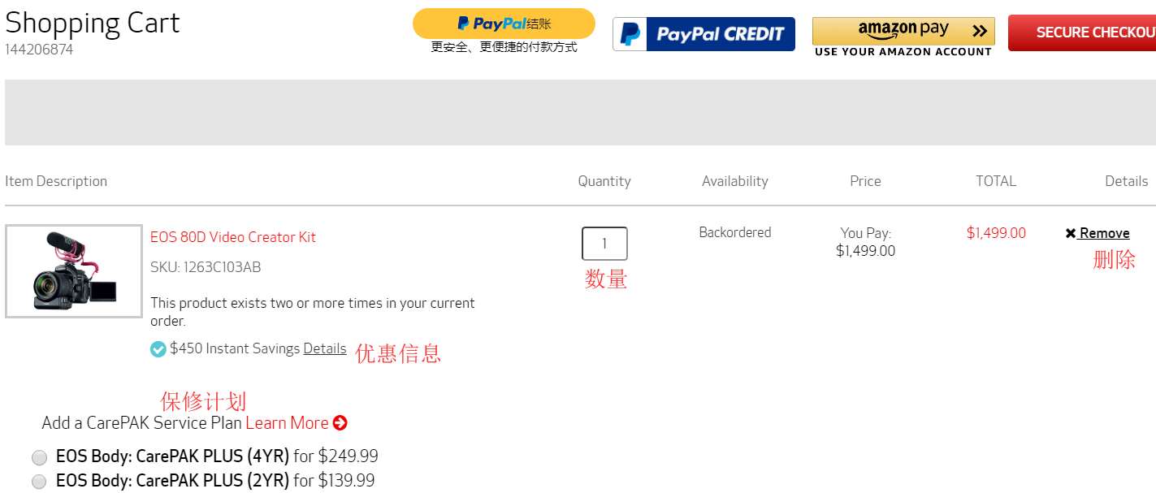
Task: Select the CarePAK PLUS 4YR radio option
Action: [39, 457]
